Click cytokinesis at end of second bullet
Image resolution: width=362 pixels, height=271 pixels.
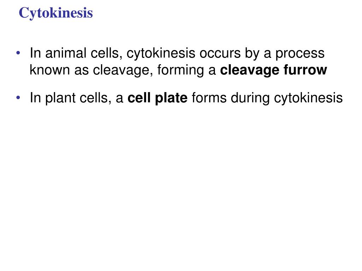coord(308,98)
